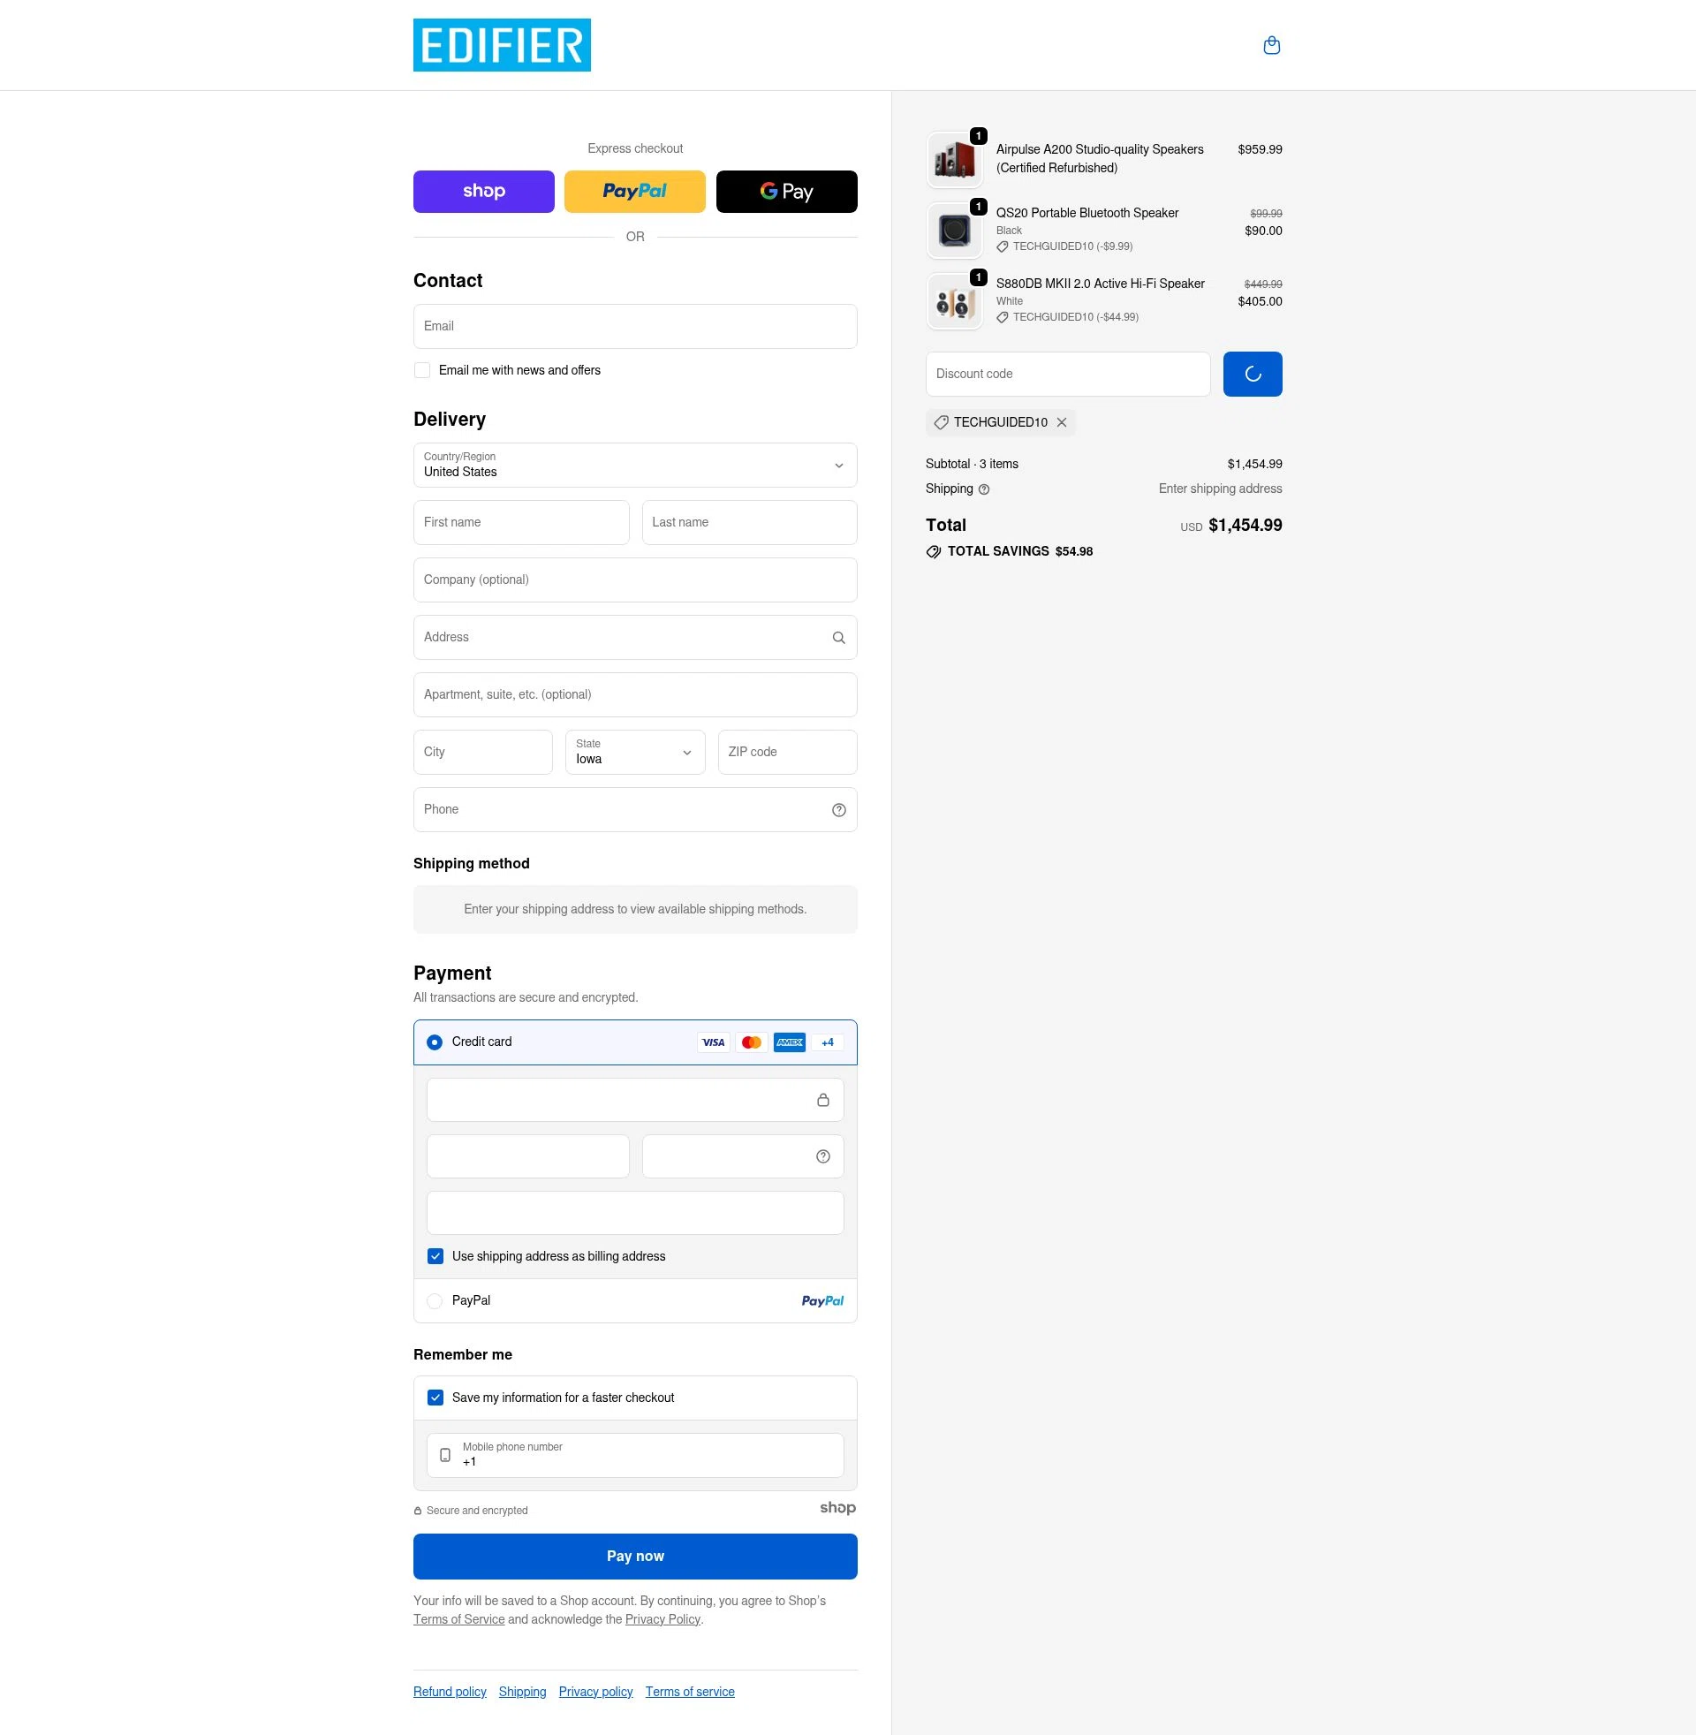1696x1735 pixels.
Task: Check Email me with news and offers
Action: [422, 370]
